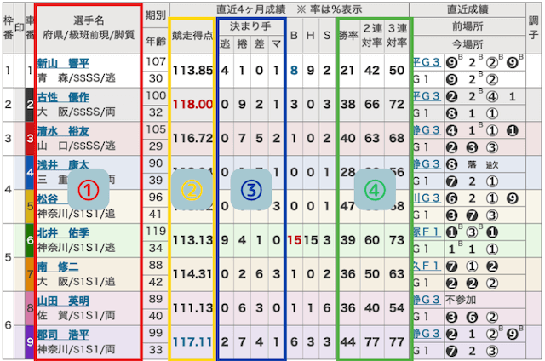Select 佐 賀/S1S1/両 under 山田 英明
The height and width of the screenshot is (361, 545).
(76, 315)
